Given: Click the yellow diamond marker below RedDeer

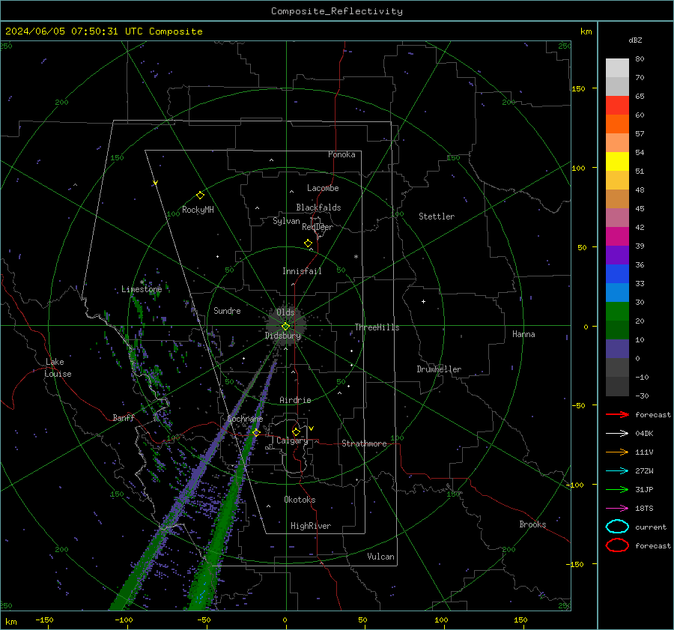Looking at the screenshot, I should click(309, 243).
